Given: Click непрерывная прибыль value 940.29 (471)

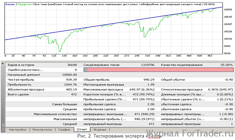Looking at the screenshot, I should pos(144,119).
